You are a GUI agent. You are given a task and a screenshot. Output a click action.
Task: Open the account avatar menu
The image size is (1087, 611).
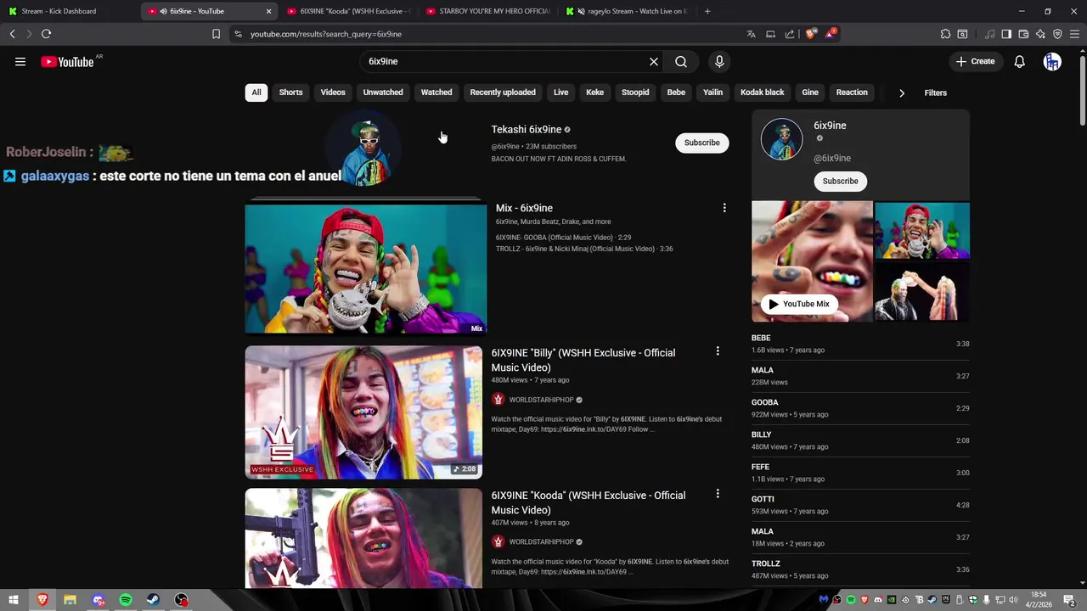tap(1052, 61)
